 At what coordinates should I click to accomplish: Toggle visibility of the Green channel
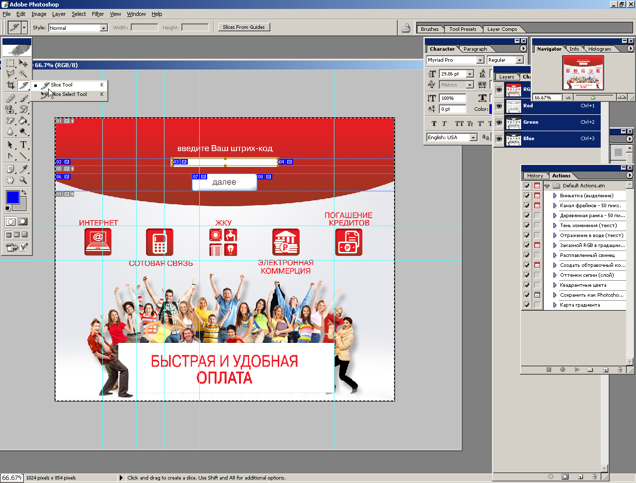pos(499,122)
